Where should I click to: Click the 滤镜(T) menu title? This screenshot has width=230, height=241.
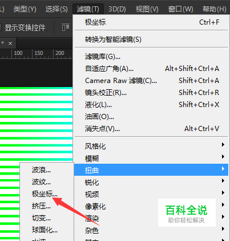pos(88,9)
